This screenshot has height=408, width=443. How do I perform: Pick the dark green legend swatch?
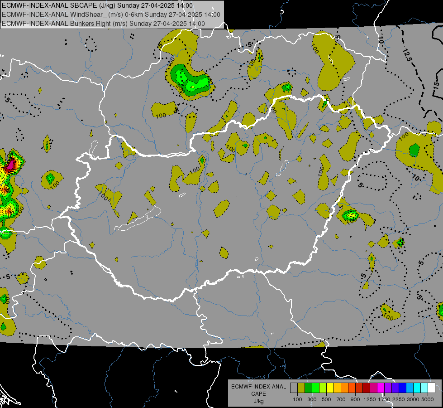pos(308,388)
